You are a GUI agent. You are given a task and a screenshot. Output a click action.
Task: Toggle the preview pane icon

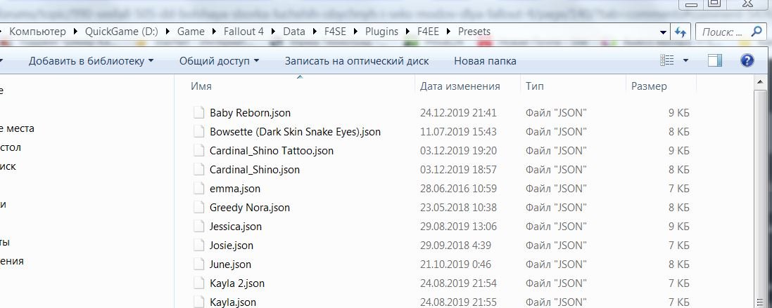(x=715, y=61)
